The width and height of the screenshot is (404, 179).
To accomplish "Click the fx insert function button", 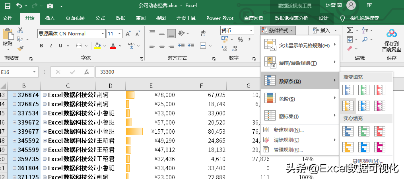I will tap(87, 72).
